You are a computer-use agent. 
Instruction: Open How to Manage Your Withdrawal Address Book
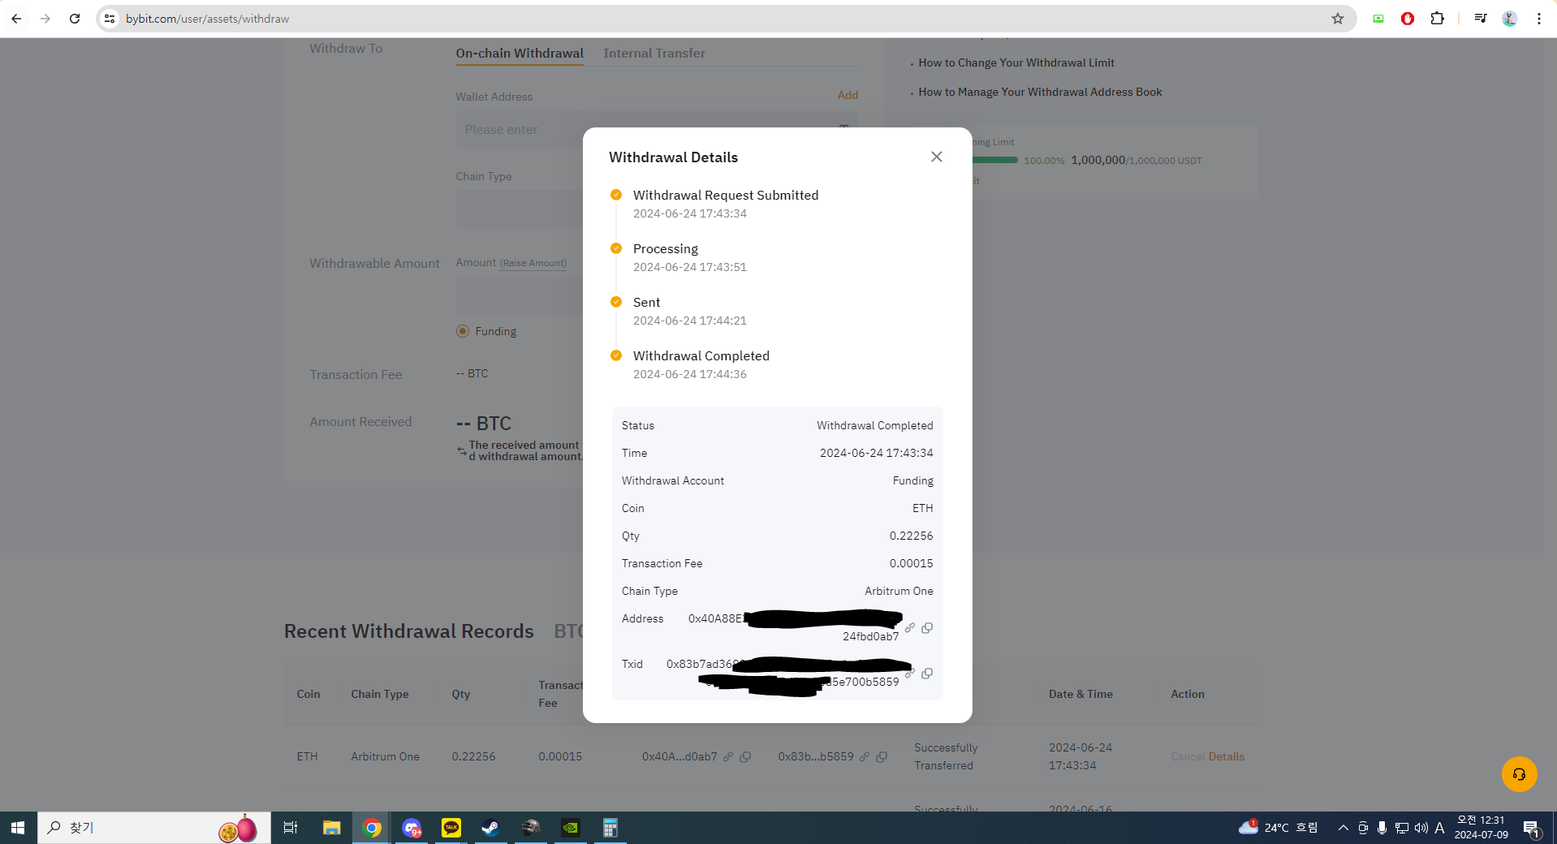point(1040,92)
